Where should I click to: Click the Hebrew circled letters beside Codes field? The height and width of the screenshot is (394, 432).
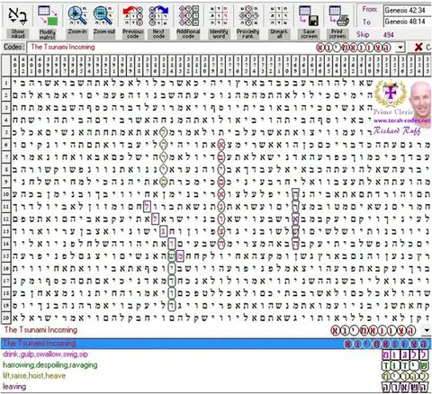pyautogui.click(x=354, y=48)
